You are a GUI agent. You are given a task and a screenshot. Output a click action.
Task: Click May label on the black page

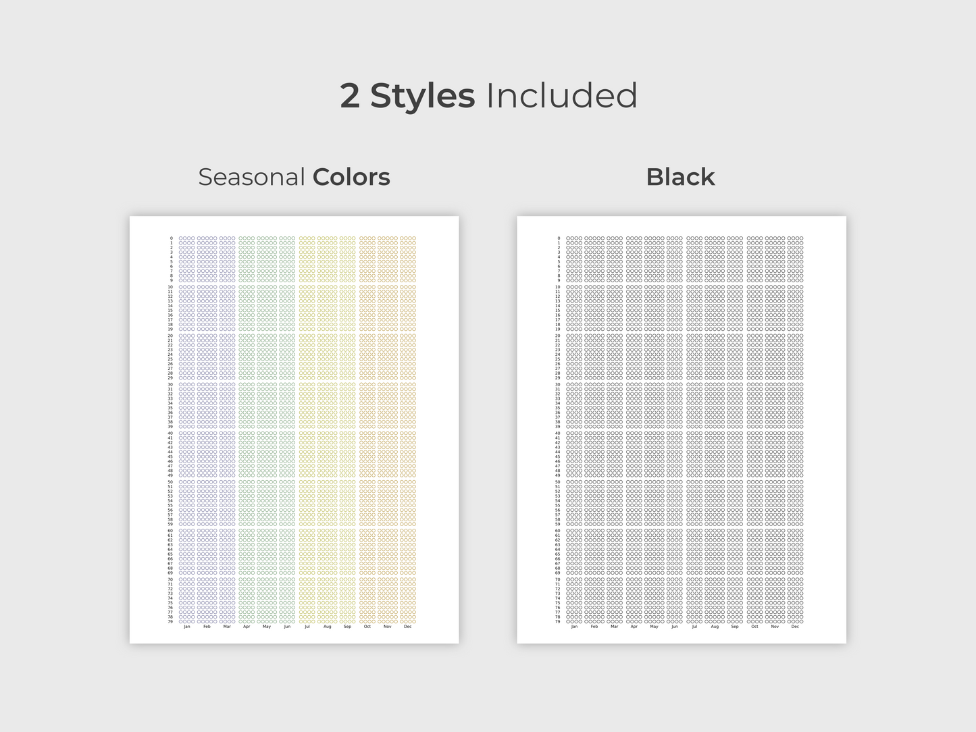pos(654,627)
